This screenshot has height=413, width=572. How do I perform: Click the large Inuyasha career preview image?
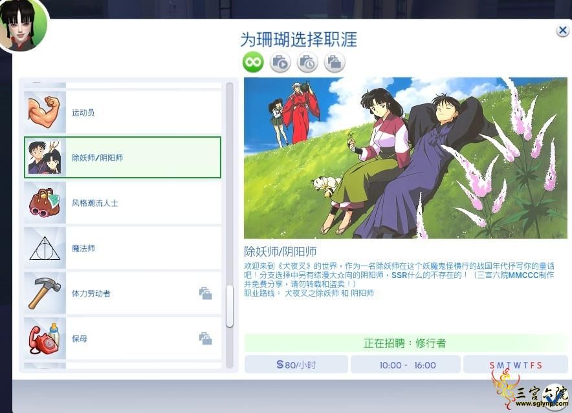click(406, 158)
